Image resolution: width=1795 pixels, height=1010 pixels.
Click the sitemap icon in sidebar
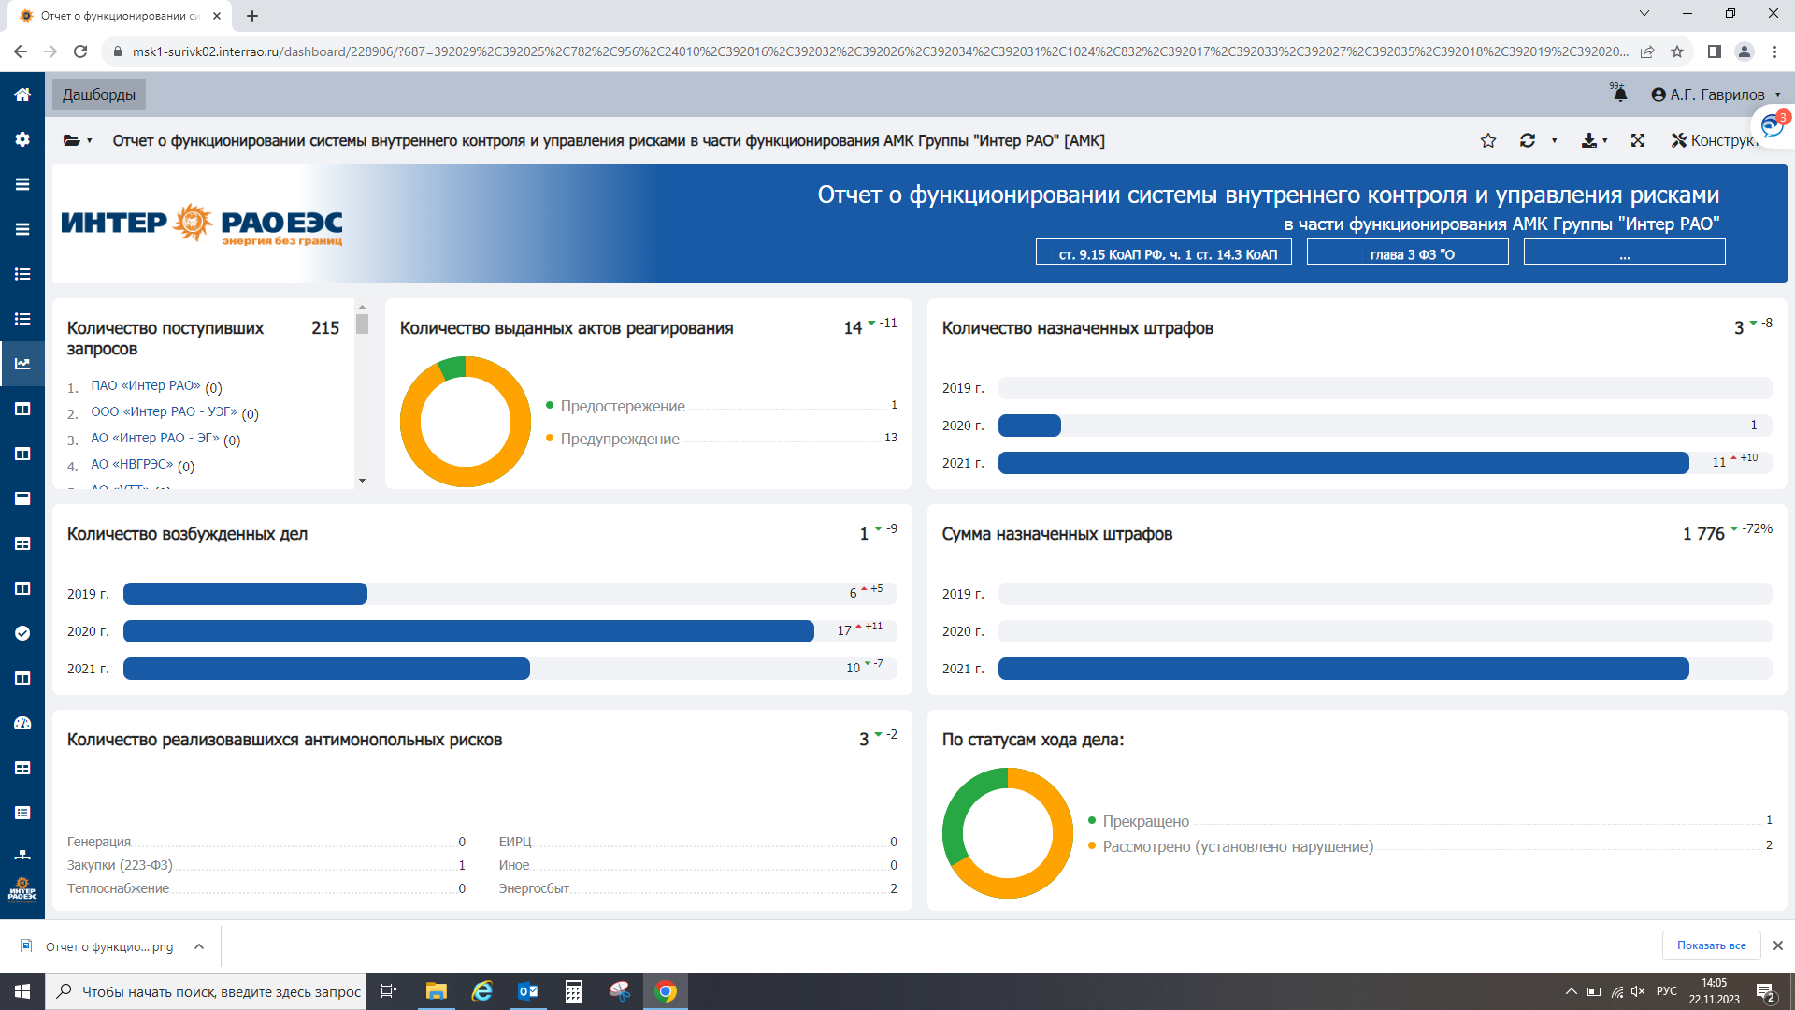[22, 855]
